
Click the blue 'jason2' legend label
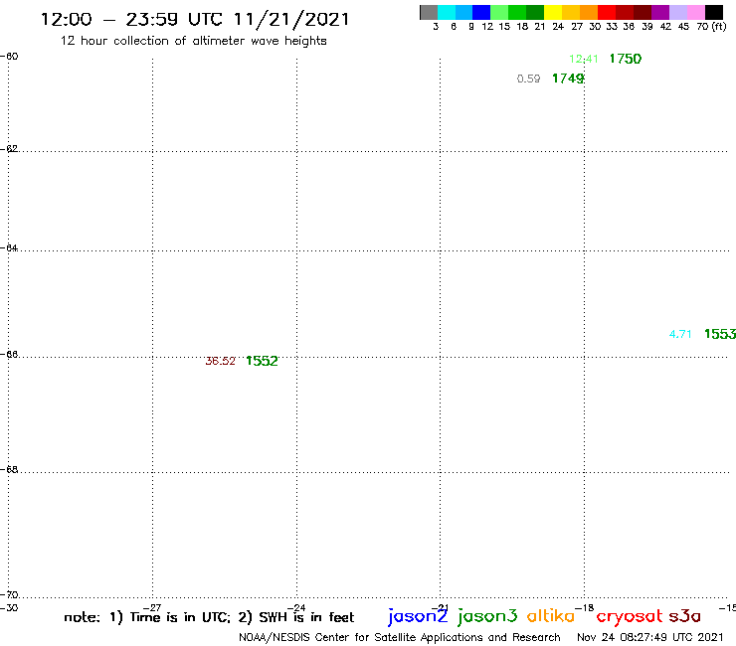coord(418,616)
